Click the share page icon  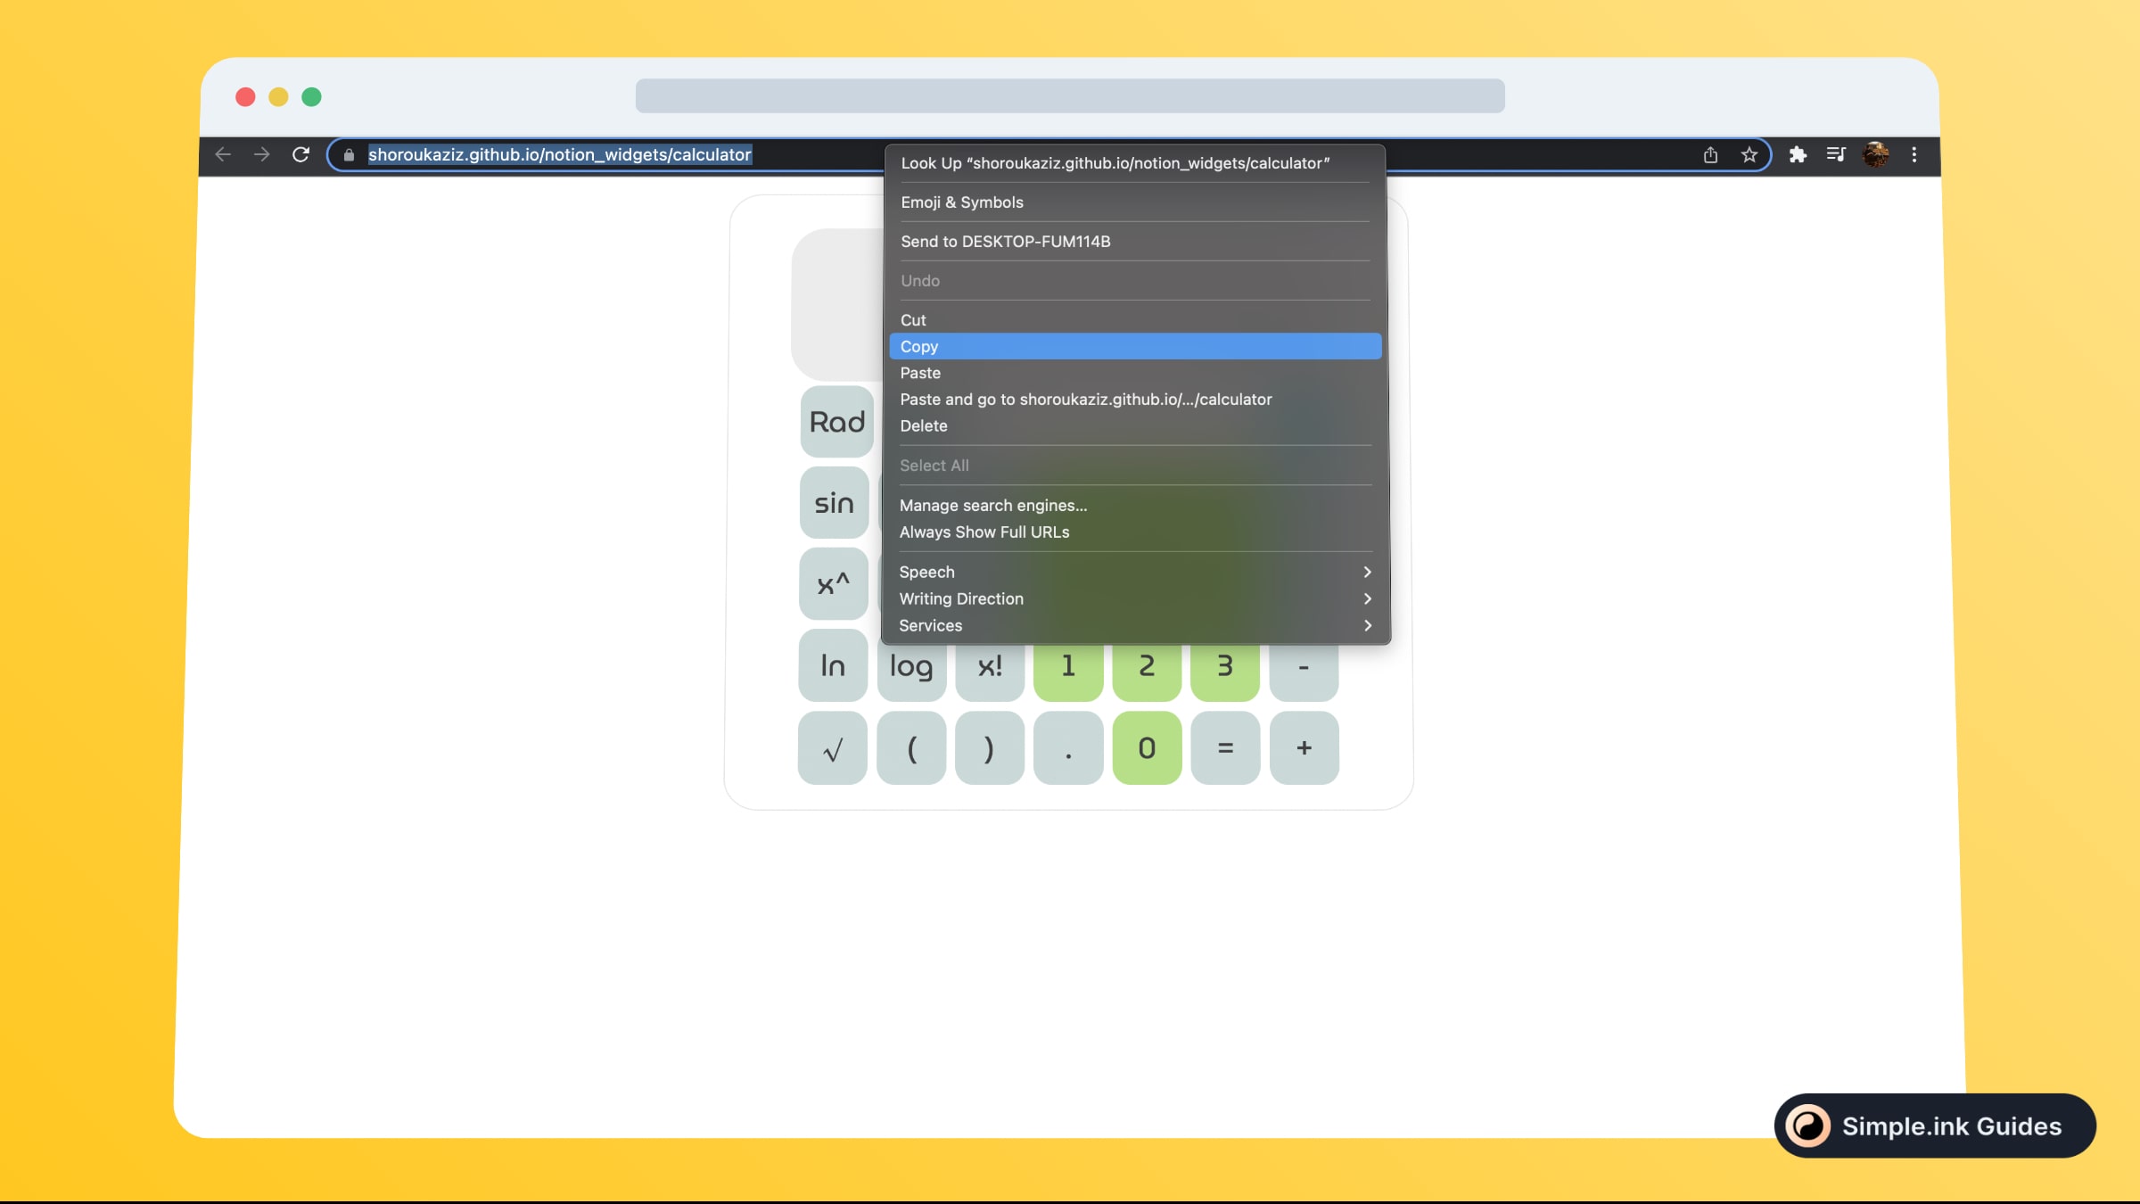click(1710, 154)
